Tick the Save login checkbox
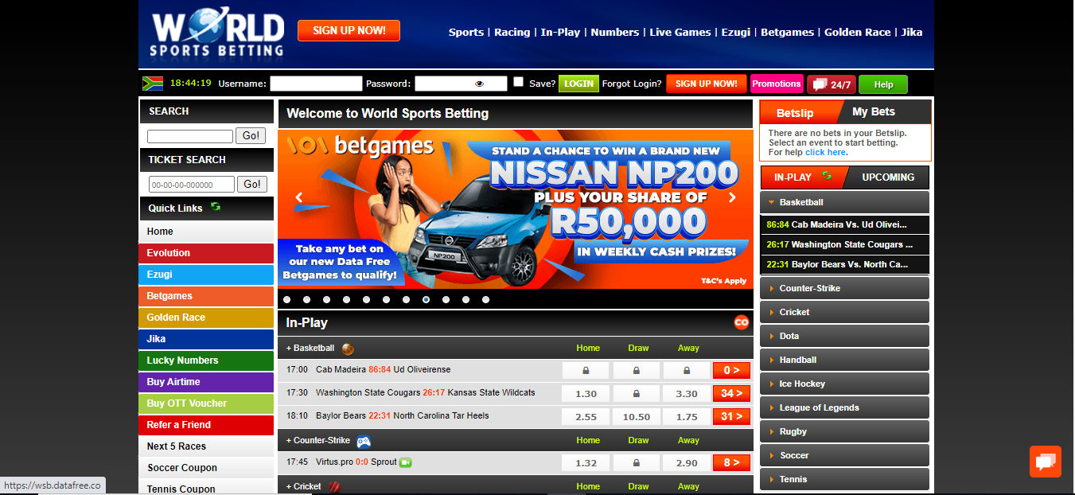The image size is (1075, 495). click(x=519, y=82)
